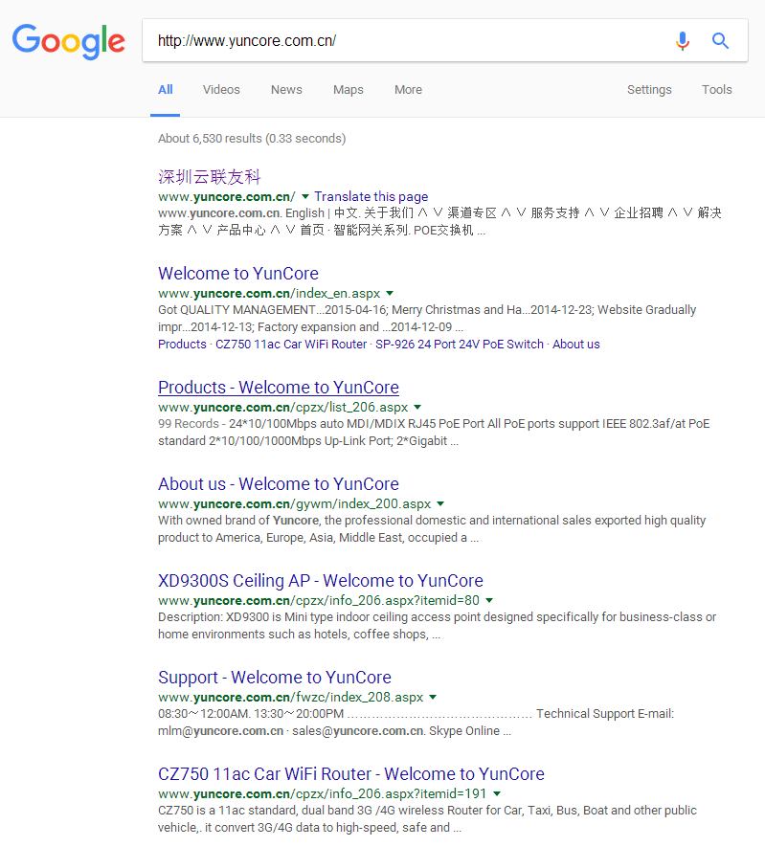Select the All results tab
Image resolution: width=765 pixels, height=847 pixels.
coord(166,90)
